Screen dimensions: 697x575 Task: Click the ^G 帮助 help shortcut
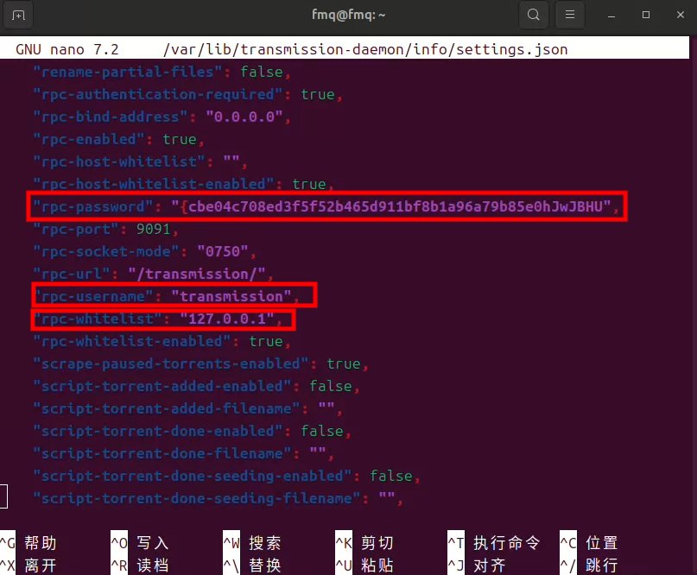[29, 543]
